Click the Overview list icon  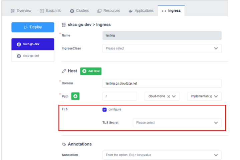[13, 11]
